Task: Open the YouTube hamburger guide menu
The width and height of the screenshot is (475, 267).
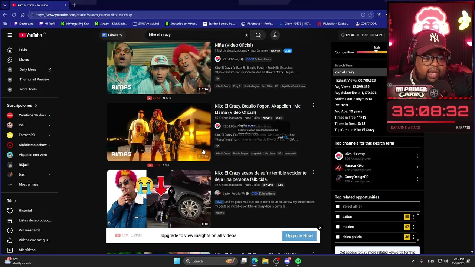Action: (x=10, y=35)
